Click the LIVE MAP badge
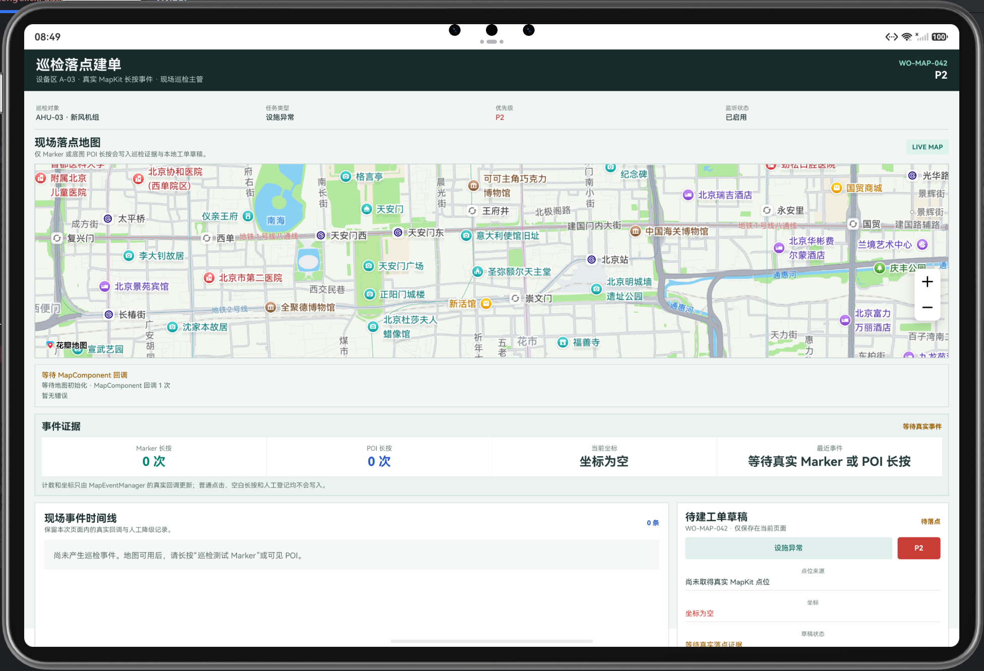Image resolution: width=984 pixels, height=671 pixels. click(x=927, y=147)
